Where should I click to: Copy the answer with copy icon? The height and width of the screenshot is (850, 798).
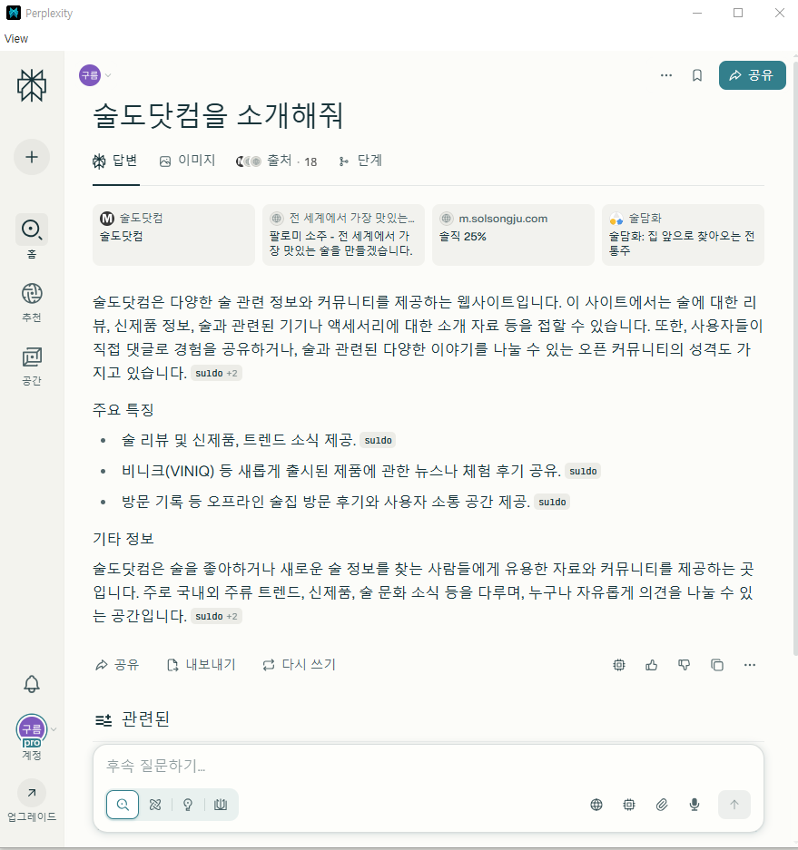coord(717,665)
